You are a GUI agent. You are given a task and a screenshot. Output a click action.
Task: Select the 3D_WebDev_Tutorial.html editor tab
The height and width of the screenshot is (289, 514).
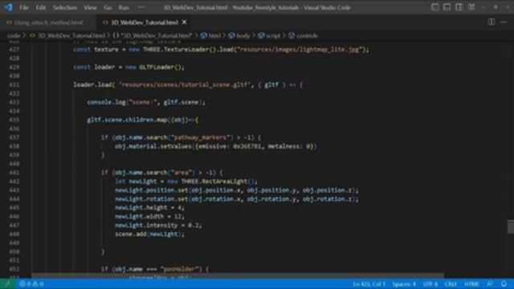145,22
